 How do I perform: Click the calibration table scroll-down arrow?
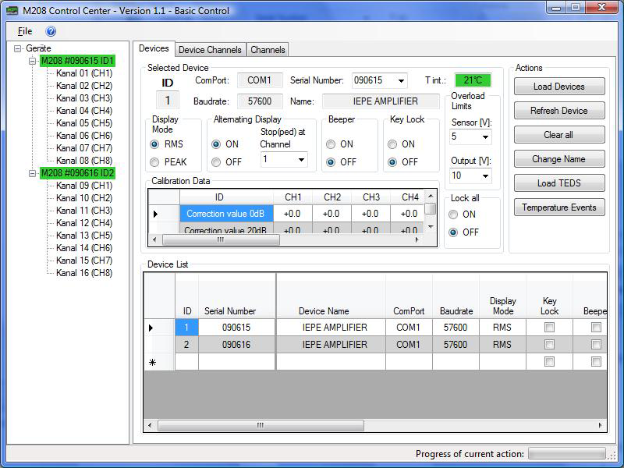(x=431, y=227)
